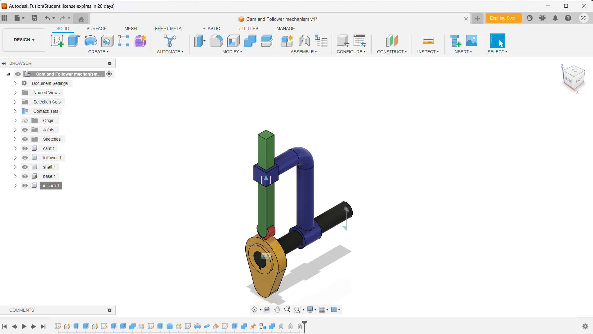Select the Measure tool
This screenshot has width=593, height=334.
[x=428, y=41]
